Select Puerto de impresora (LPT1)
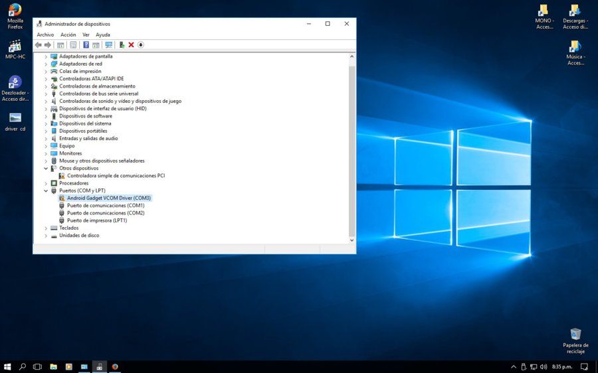This screenshot has height=373, width=598. click(97, 220)
